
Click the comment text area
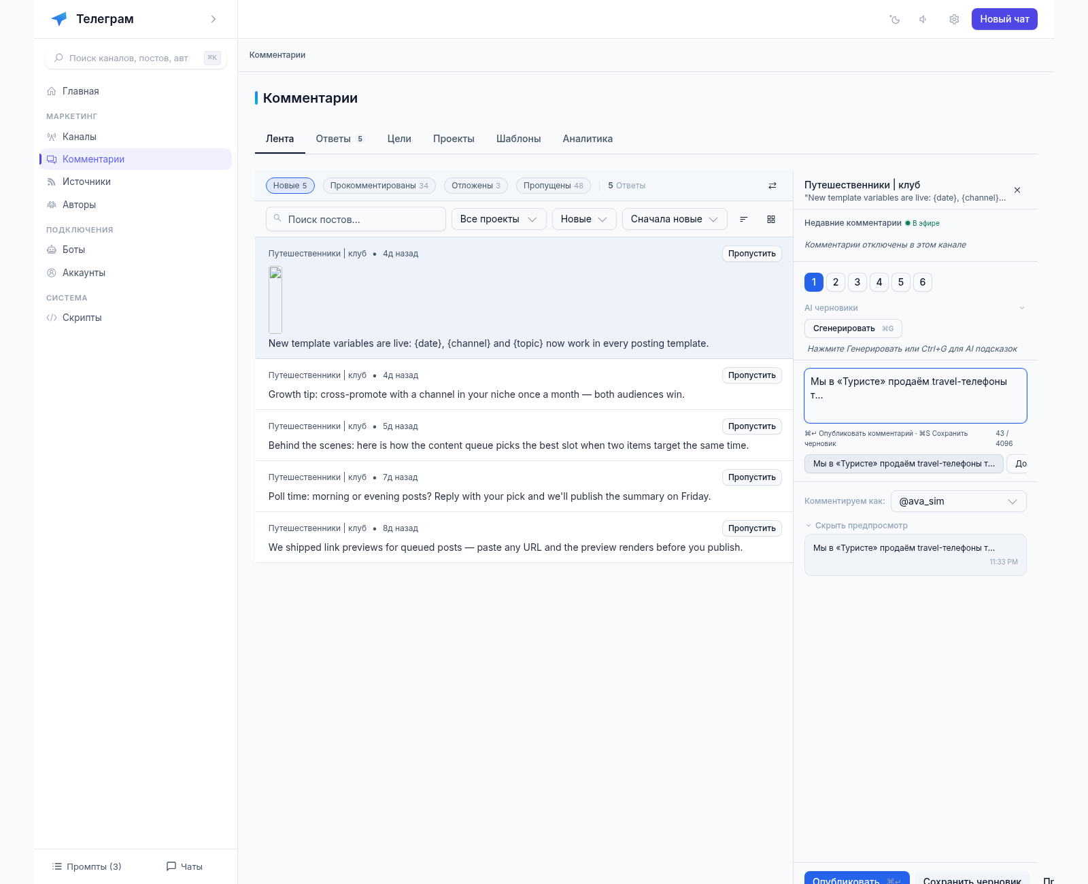point(915,396)
